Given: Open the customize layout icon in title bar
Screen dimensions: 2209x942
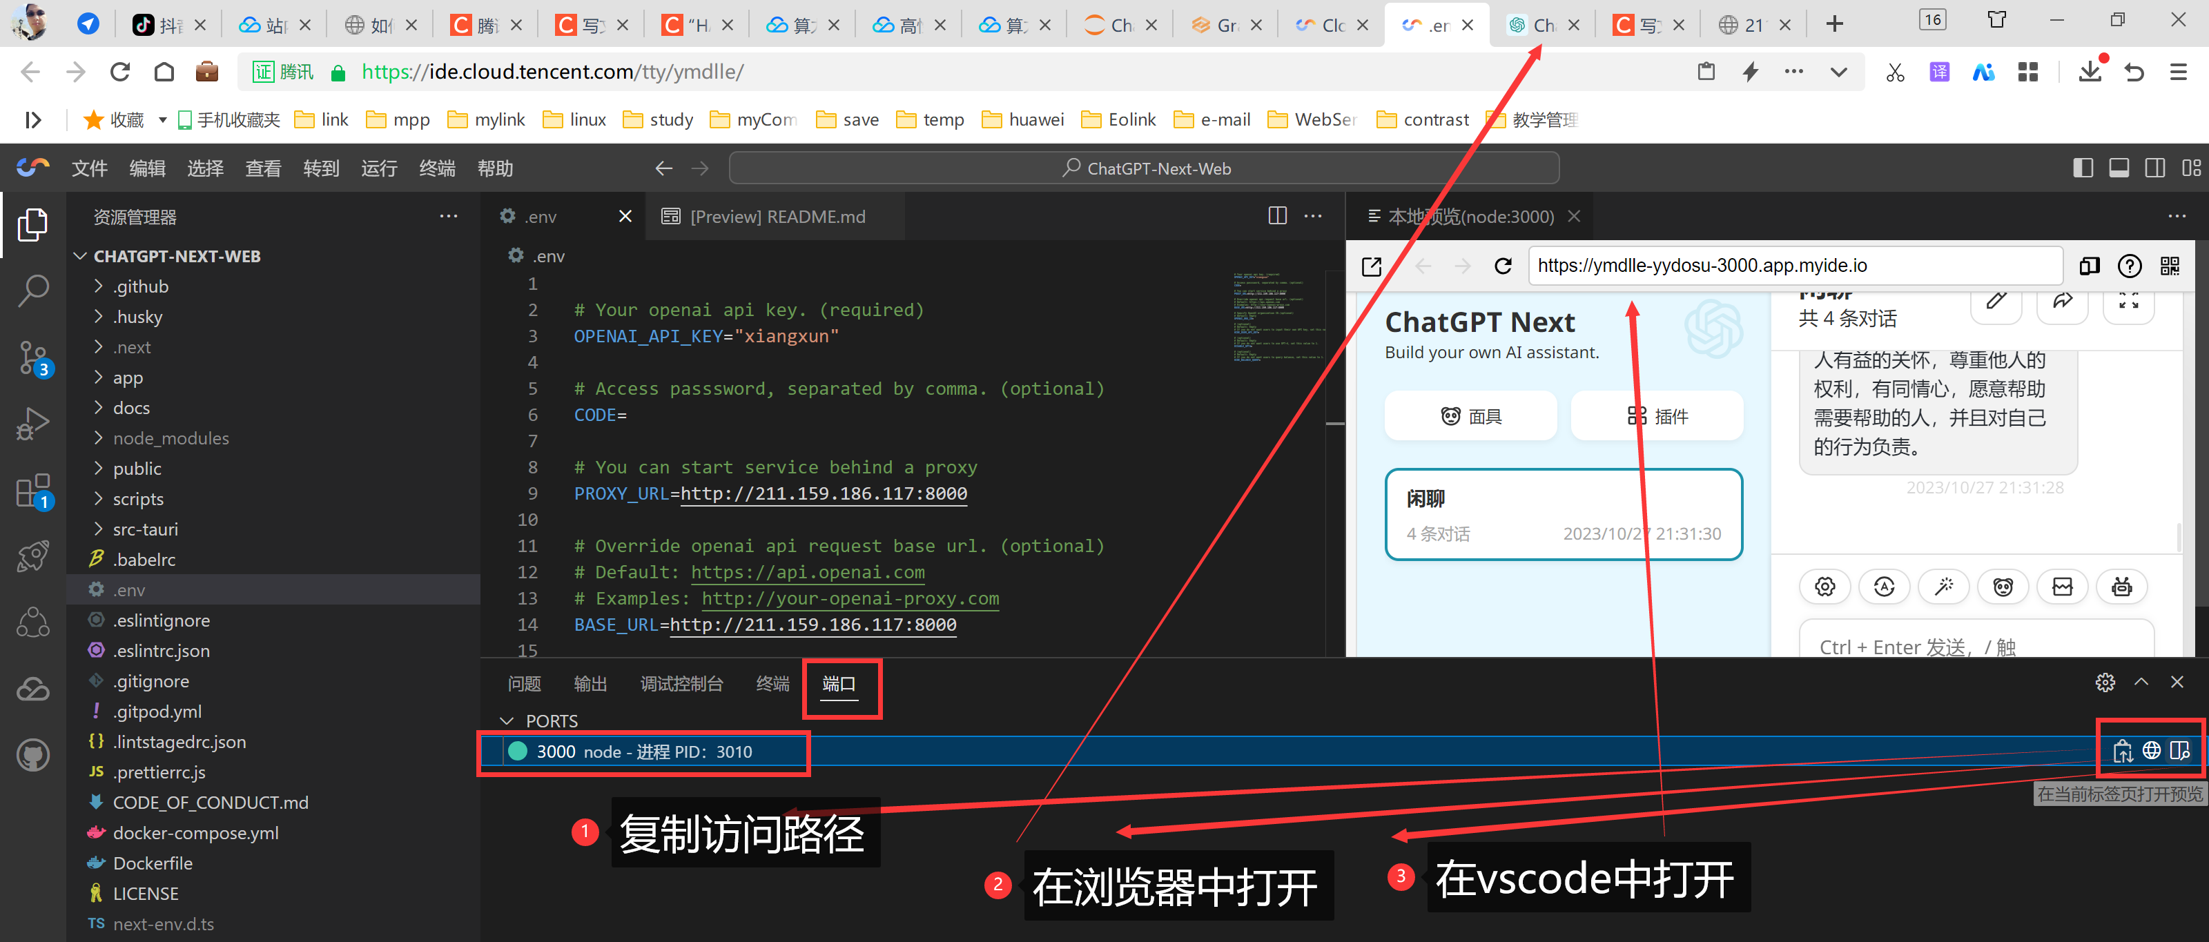Looking at the screenshot, I should pyautogui.click(x=2191, y=168).
